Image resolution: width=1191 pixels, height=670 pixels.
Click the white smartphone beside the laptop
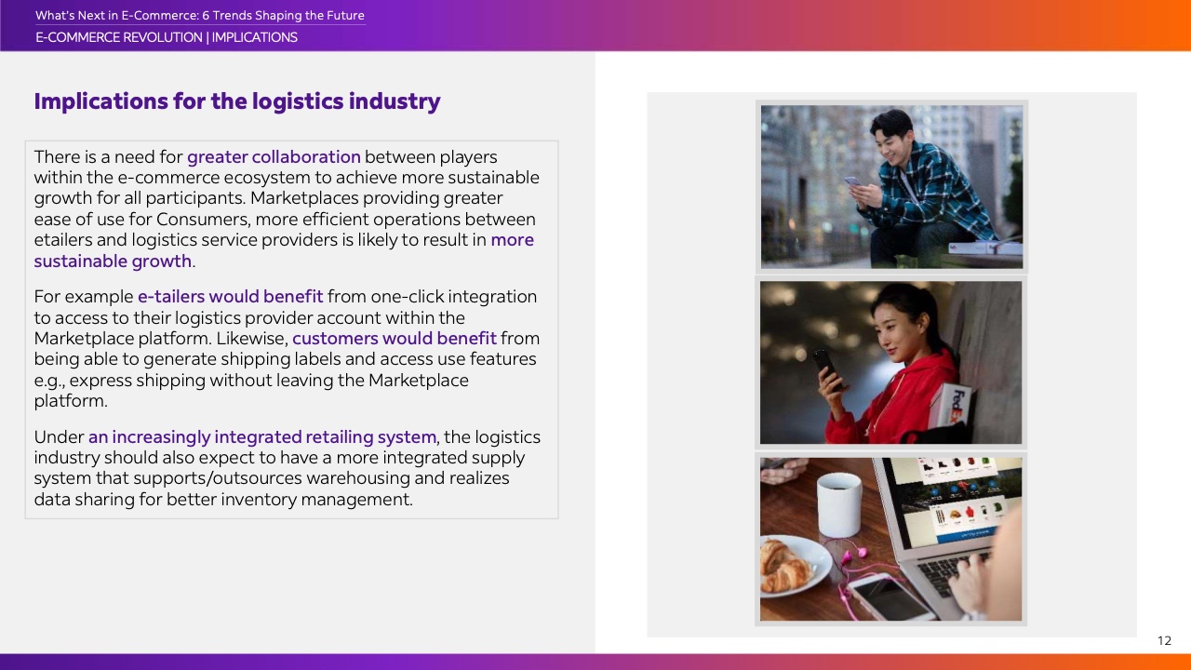[887, 595]
